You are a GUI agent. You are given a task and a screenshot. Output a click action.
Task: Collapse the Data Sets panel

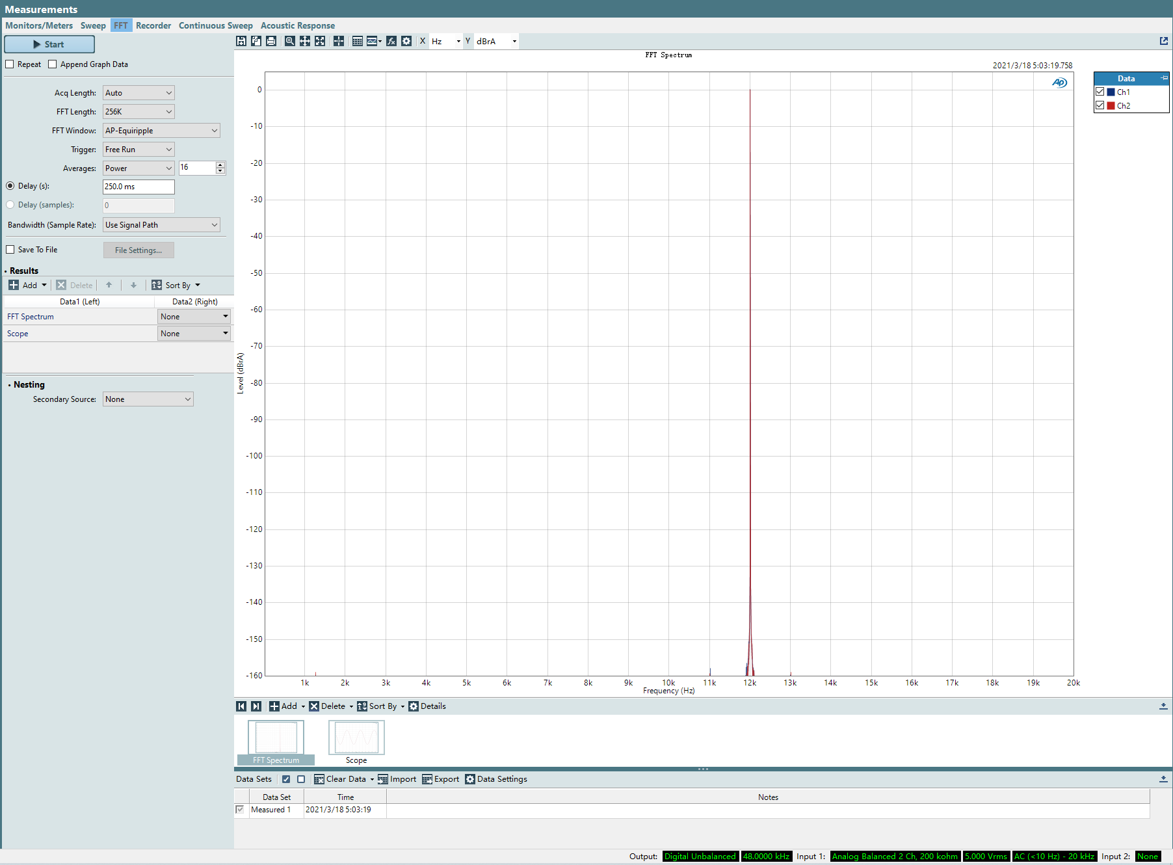[1163, 779]
